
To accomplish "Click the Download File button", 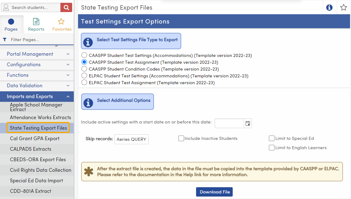I will pyautogui.click(x=214, y=192).
